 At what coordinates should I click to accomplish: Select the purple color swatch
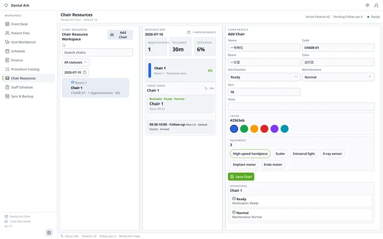point(274,129)
